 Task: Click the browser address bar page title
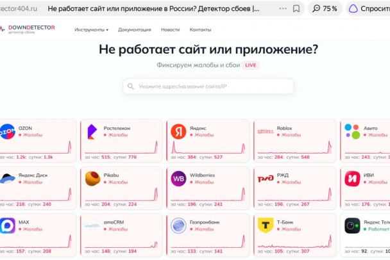pyautogui.click(x=153, y=9)
